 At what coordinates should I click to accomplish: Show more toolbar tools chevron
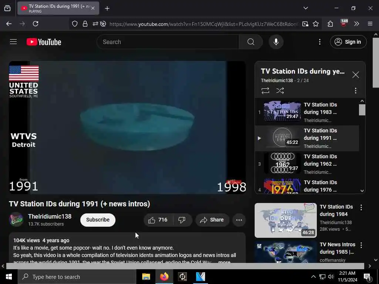click(356, 24)
